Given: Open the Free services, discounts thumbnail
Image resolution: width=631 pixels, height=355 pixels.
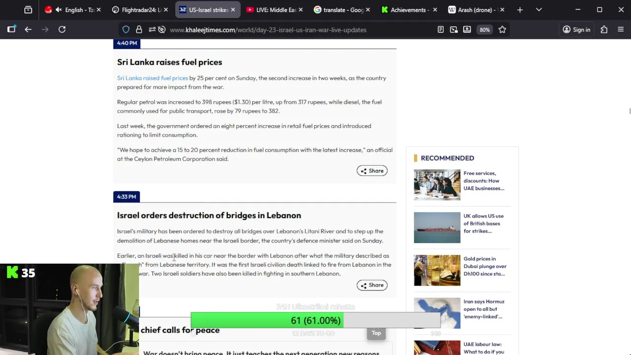Looking at the screenshot, I should click(437, 185).
